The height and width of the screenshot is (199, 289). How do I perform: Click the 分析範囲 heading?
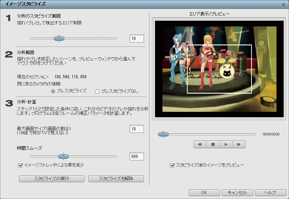[x=26, y=52]
